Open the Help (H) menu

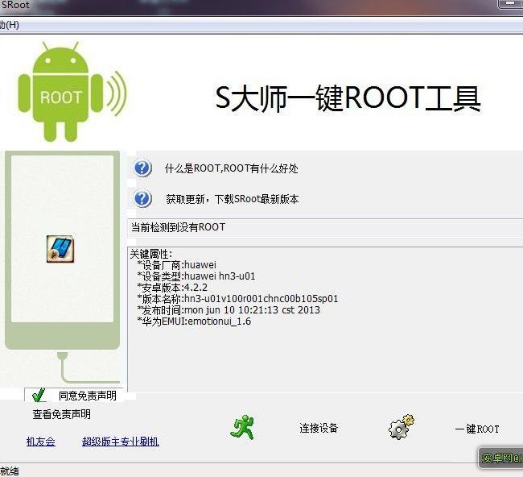[x=10, y=25]
